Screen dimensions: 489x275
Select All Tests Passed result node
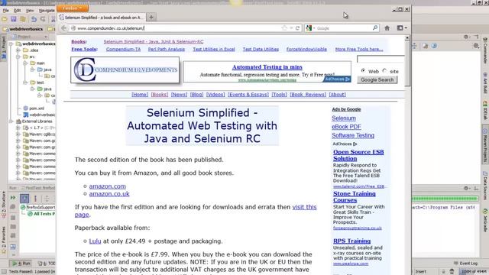click(x=40, y=214)
